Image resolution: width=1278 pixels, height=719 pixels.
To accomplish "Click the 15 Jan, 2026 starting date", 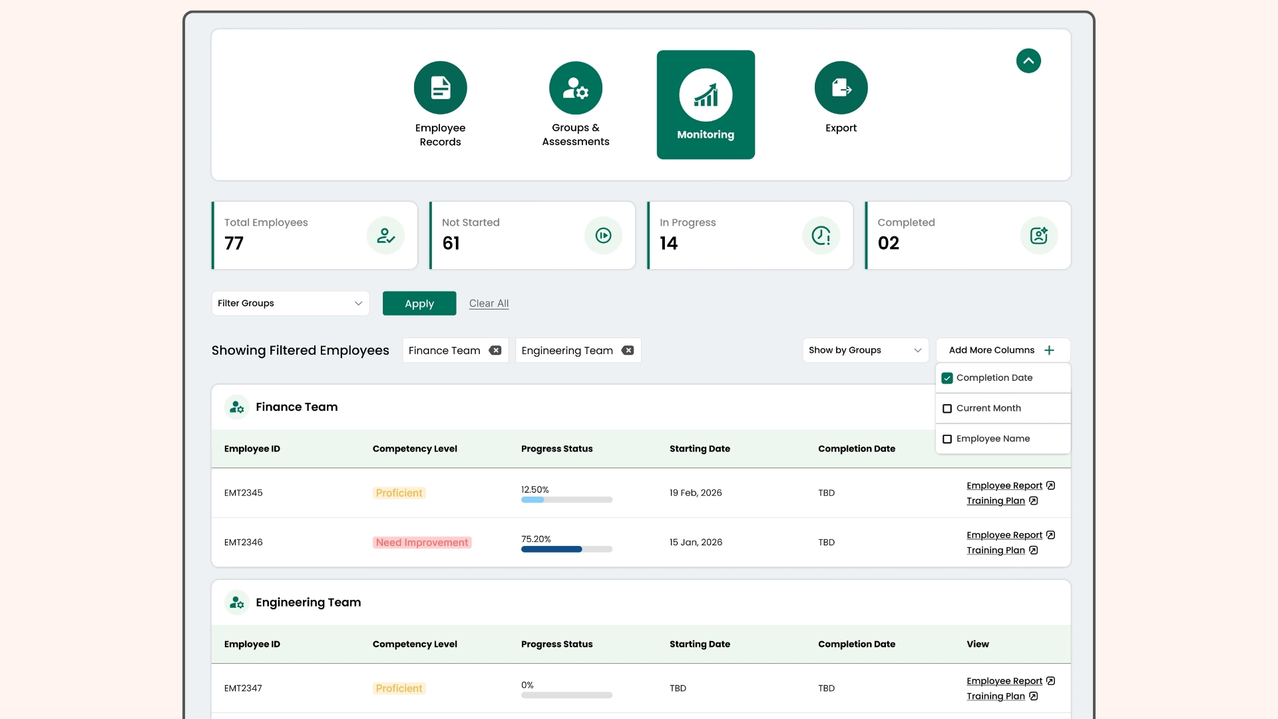I will click(696, 542).
